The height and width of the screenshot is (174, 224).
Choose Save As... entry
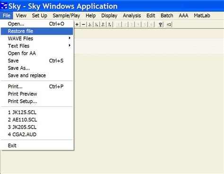point(37,68)
